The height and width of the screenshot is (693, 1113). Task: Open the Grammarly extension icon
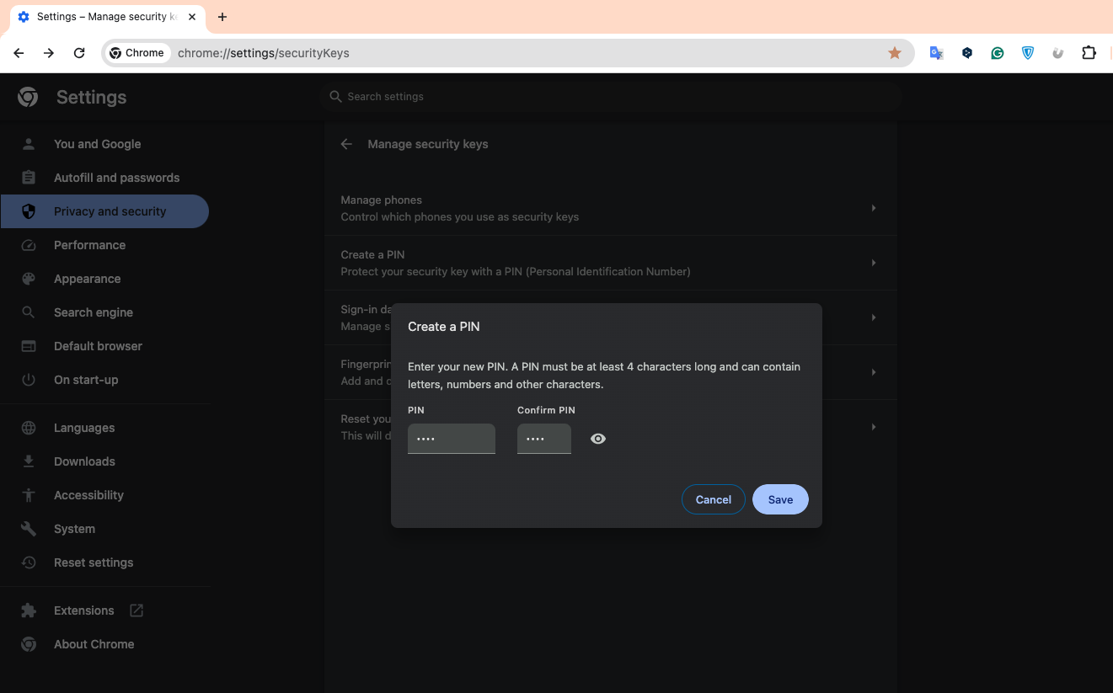pos(998,53)
